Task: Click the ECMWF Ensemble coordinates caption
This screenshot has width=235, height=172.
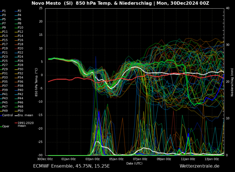Action: 71,166
